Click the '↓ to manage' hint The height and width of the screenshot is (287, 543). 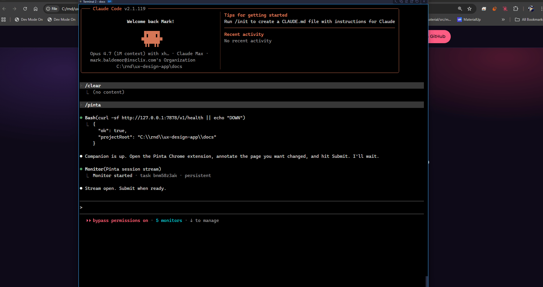tap(204, 220)
